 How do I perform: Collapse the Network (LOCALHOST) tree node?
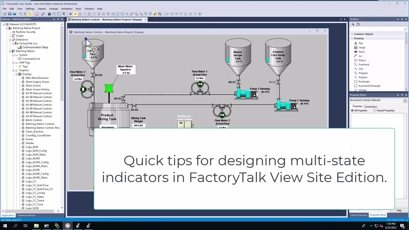click(x=4, y=24)
